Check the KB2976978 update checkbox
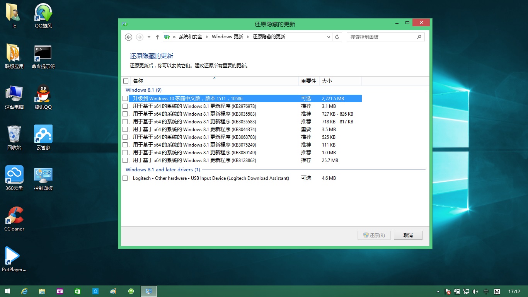Viewport: 528px width, 297px height. coord(125,106)
